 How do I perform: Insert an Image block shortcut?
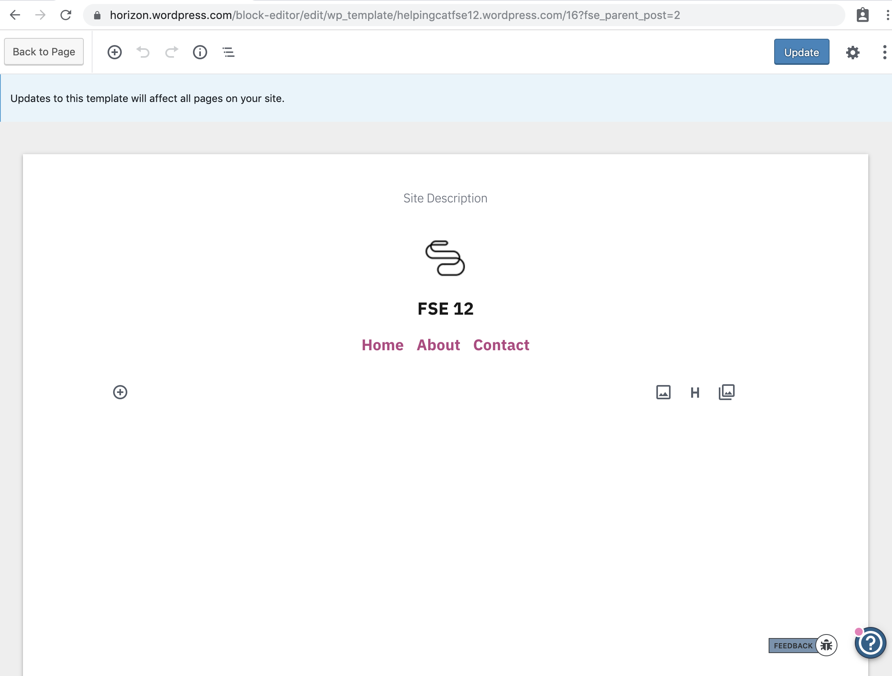pos(663,392)
